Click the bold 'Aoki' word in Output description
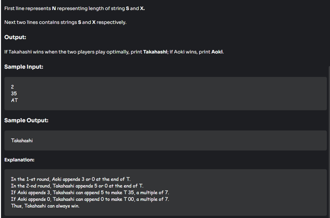The height and width of the screenshot is (218, 330). point(217,52)
